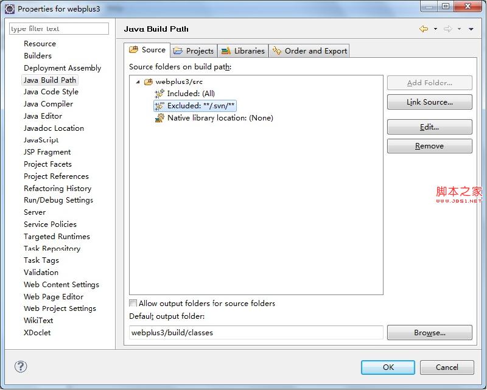Select Java Compiler in the sidebar
Viewport: 487px width, 390px height.
pos(48,104)
